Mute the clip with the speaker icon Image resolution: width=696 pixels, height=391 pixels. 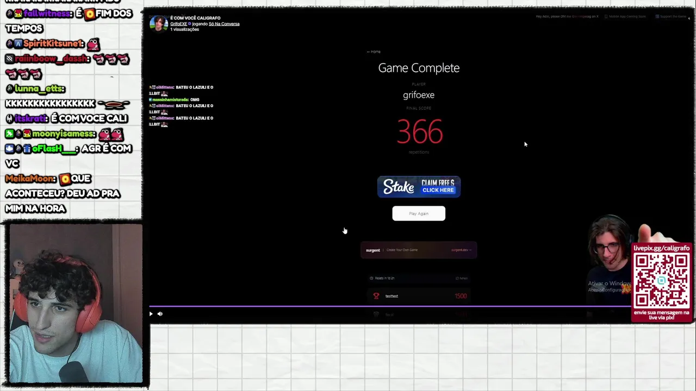[160, 314]
